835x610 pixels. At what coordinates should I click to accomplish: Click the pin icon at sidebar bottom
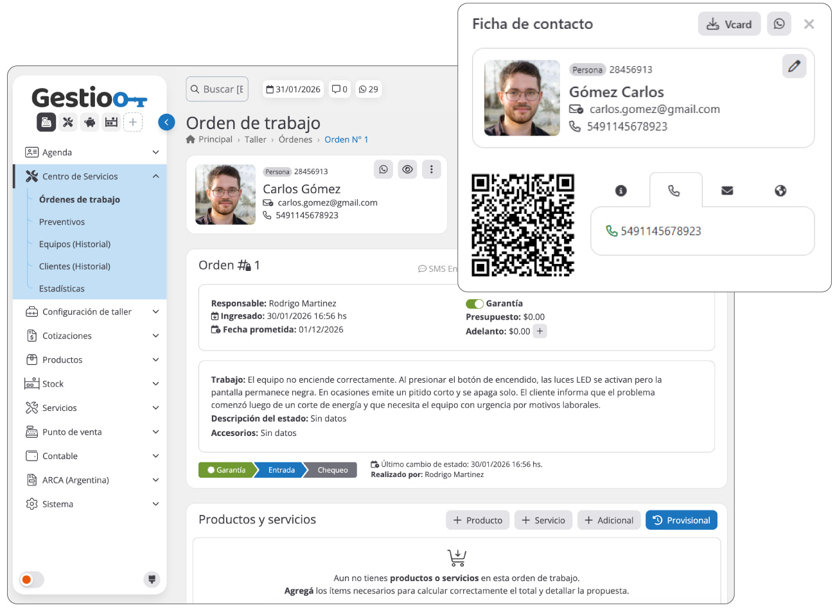[152, 579]
